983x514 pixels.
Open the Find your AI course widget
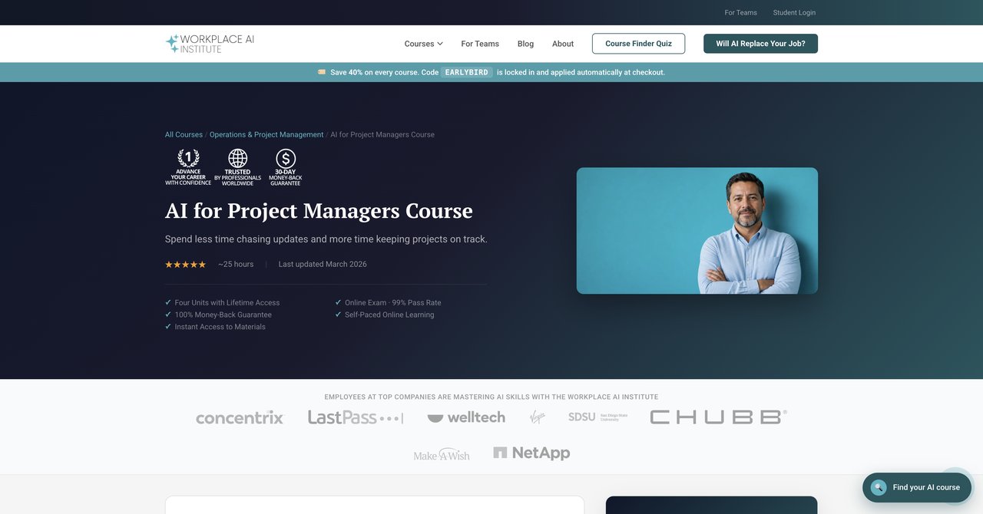click(917, 487)
